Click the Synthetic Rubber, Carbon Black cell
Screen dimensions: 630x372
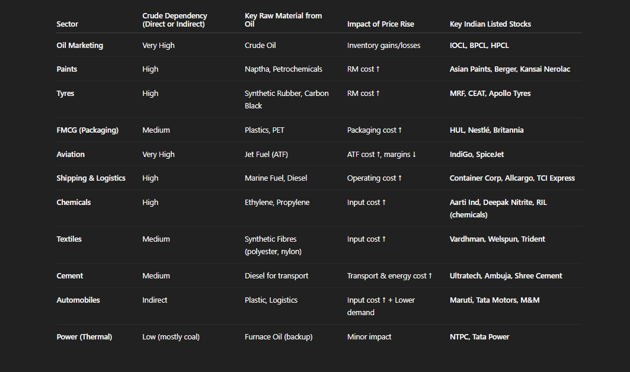(286, 100)
